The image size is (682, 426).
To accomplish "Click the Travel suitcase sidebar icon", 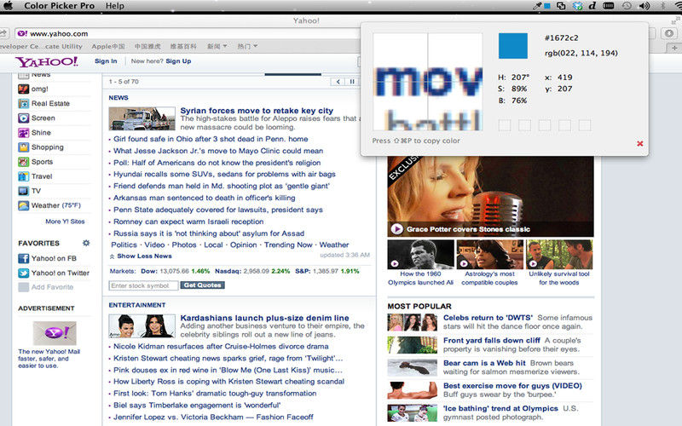I will tap(24, 176).
